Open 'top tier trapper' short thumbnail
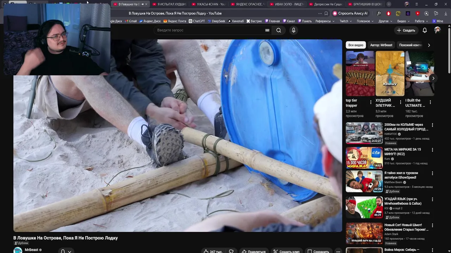Viewport: 451px width, 253px height. pos(360,73)
